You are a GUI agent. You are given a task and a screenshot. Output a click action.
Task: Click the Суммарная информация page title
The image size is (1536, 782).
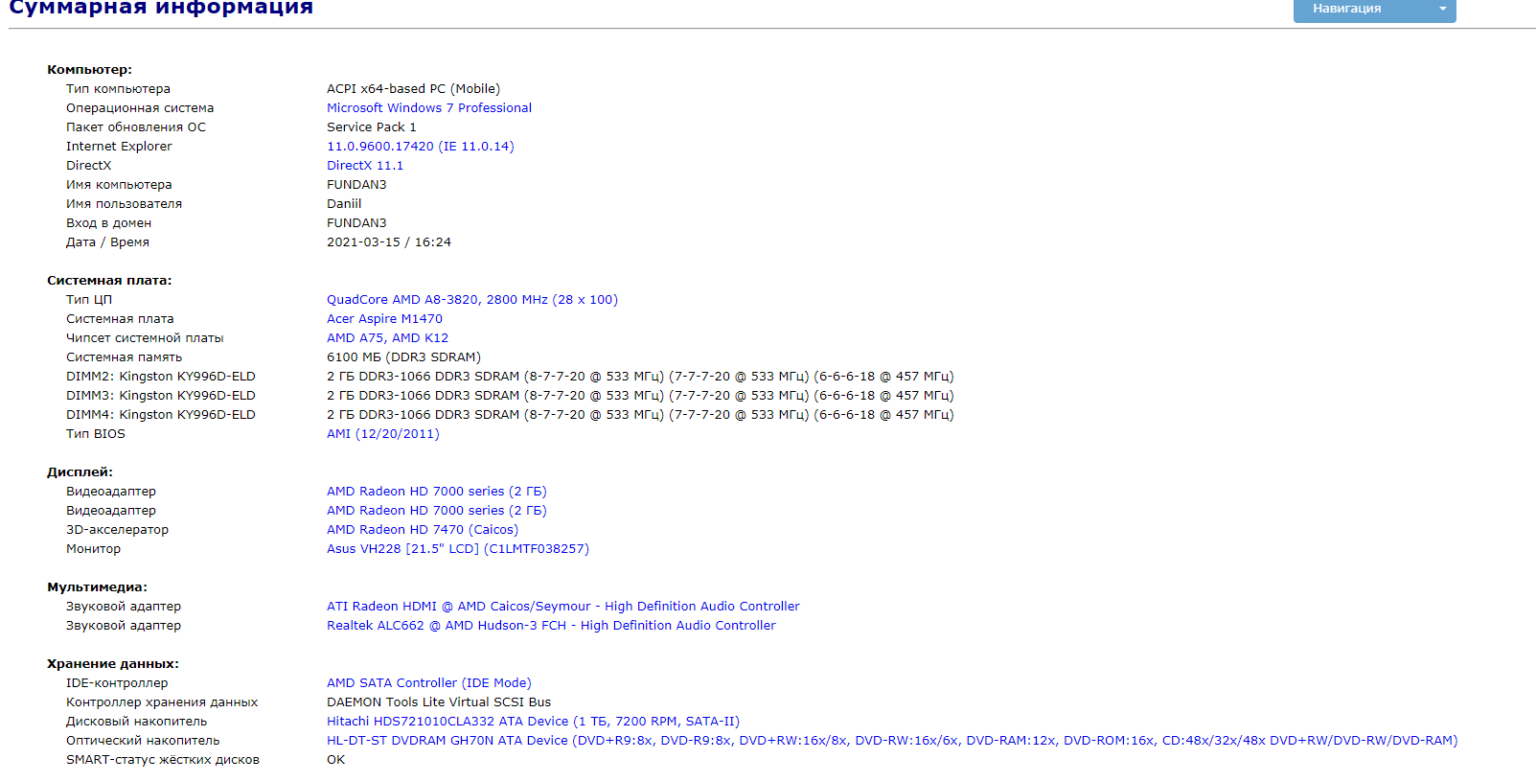(161, 8)
